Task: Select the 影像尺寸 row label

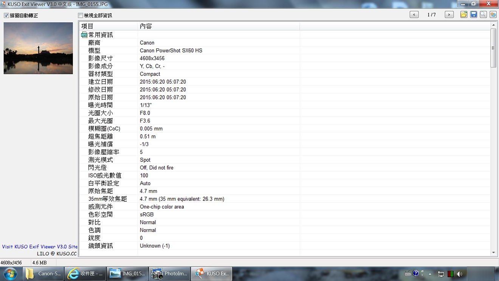Action: pos(101,59)
